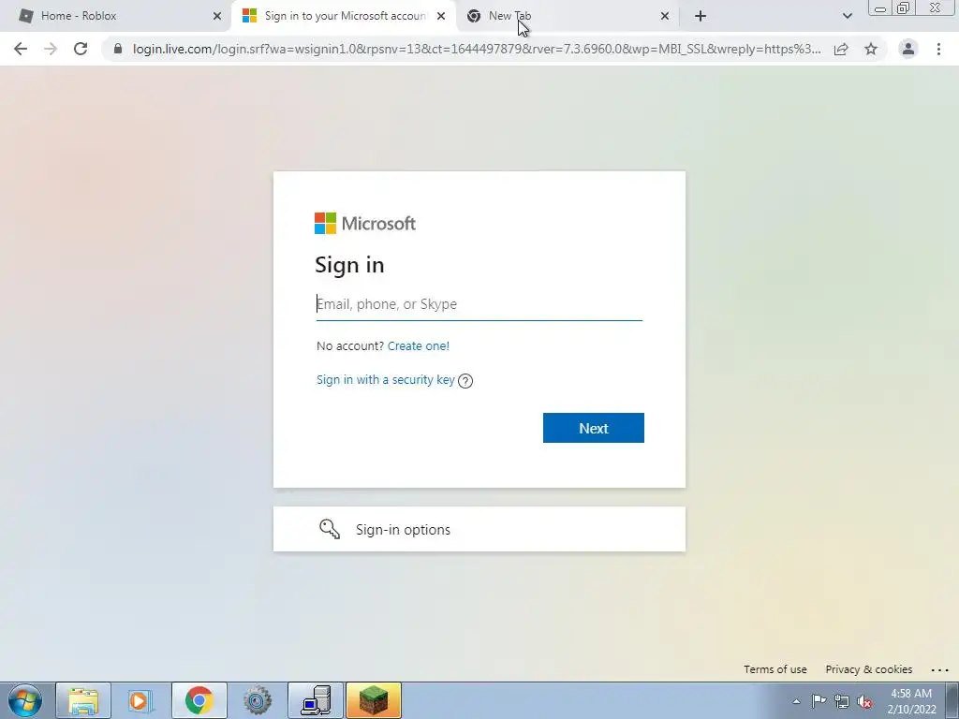
Task: Open the Windows Start menu
Action: pos(25,700)
